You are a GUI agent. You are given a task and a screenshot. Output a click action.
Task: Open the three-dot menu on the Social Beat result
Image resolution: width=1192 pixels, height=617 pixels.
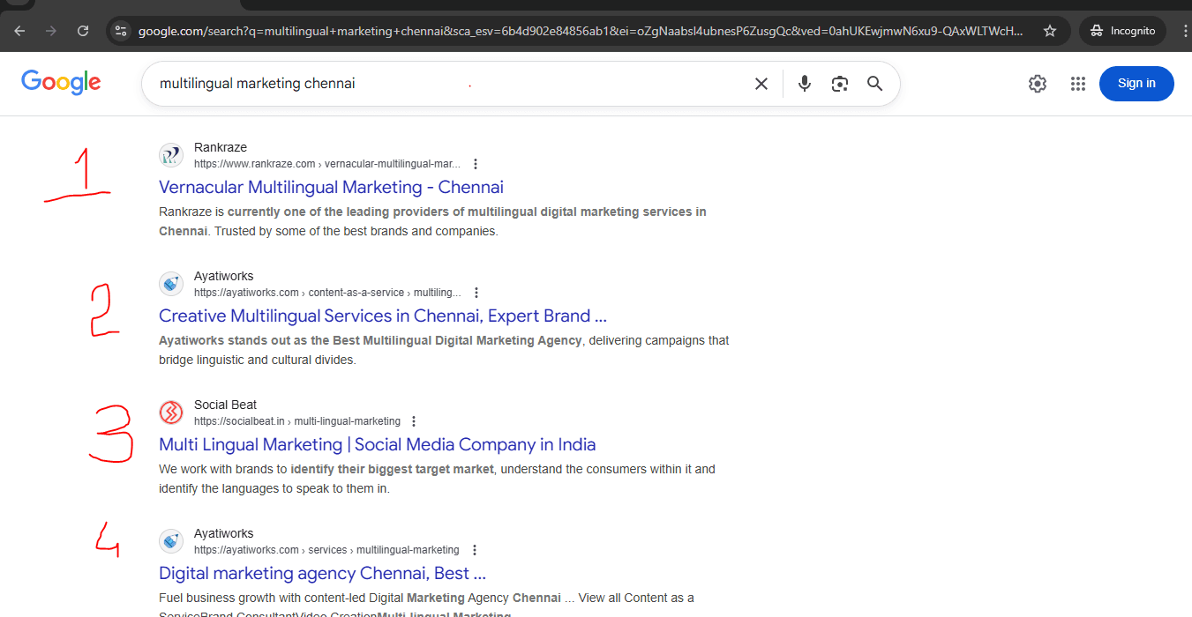click(414, 420)
